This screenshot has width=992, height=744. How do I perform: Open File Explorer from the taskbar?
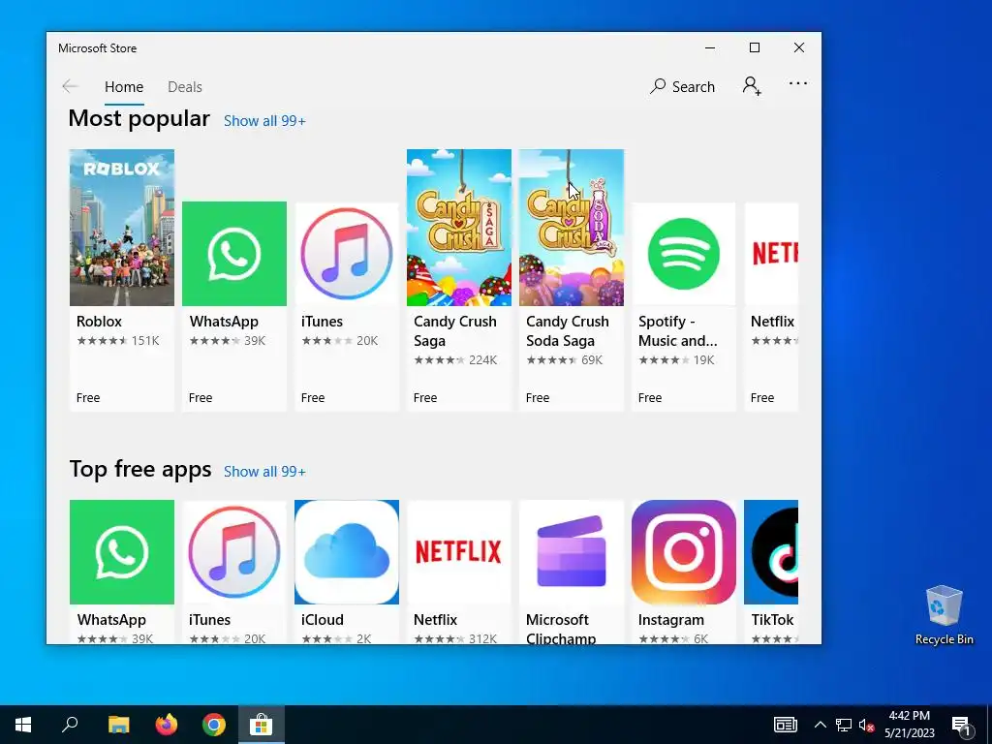(118, 725)
